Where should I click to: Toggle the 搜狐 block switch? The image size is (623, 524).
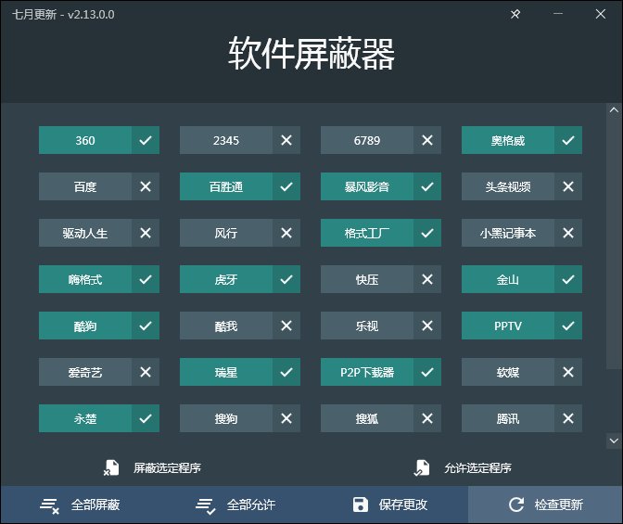point(381,418)
